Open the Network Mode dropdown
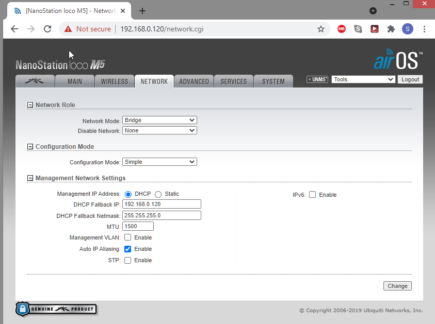The height and width of the screenshot is (324, 435). [x=159, y=120]
